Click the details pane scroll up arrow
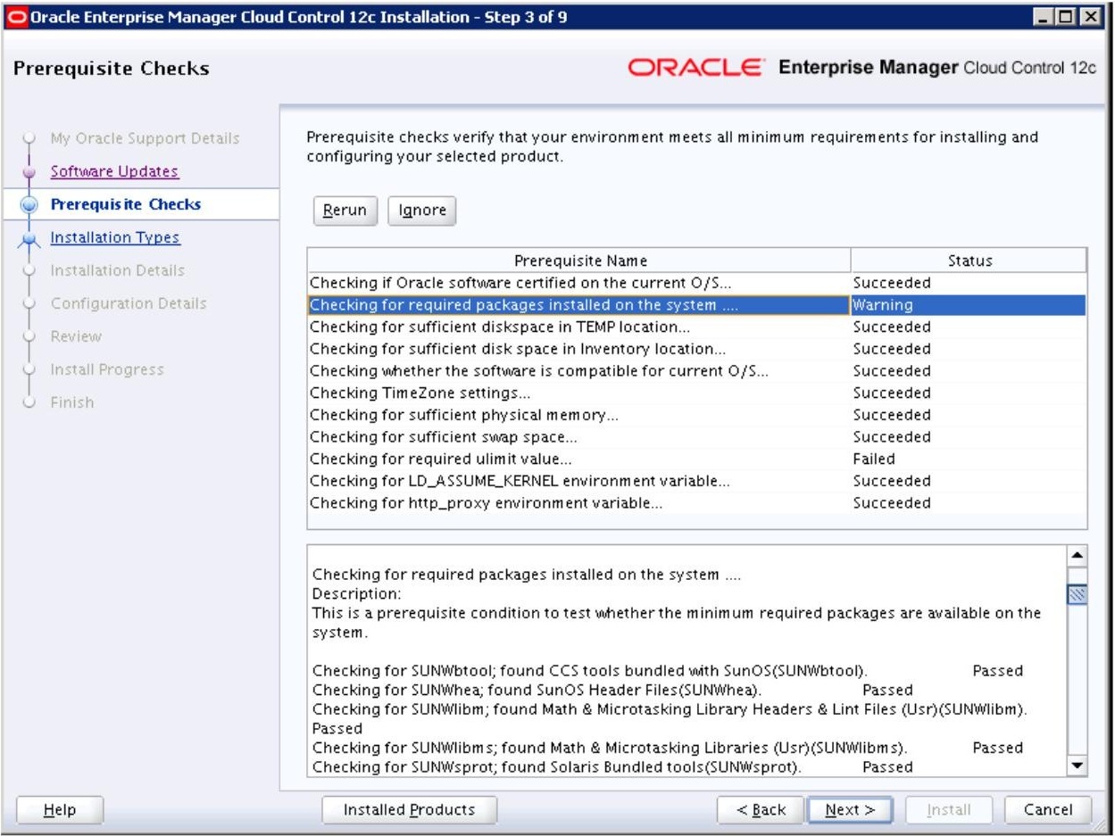 pyautogui.click(x=1078, y=554)
